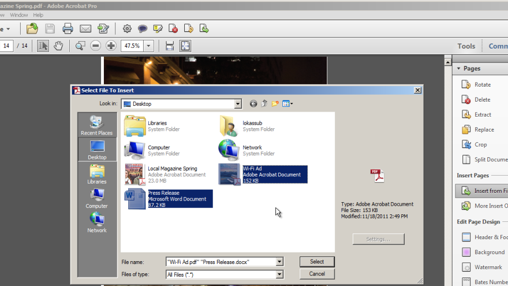The height and width of the screenshot is (286, 508).
Task: Click the Bates Numbering option
Action: coord(484,282)
